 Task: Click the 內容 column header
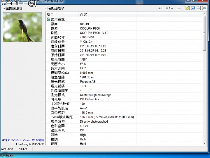click(x=107, y=15)
